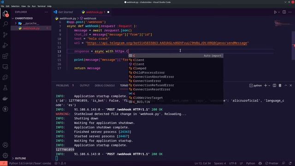
Task: Open the Search view in activity bar
Action: click(5, 24)
